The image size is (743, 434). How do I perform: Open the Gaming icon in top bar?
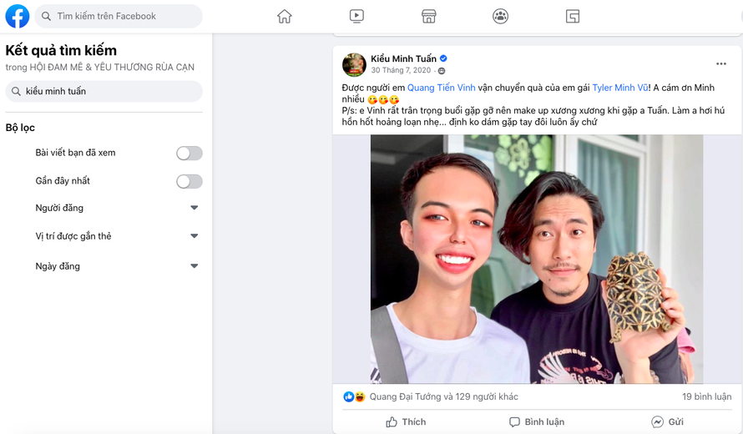(x=573, y=16)
